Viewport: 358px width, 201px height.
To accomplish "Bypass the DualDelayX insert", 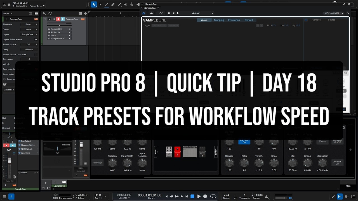I will click(x=20, y=141).
